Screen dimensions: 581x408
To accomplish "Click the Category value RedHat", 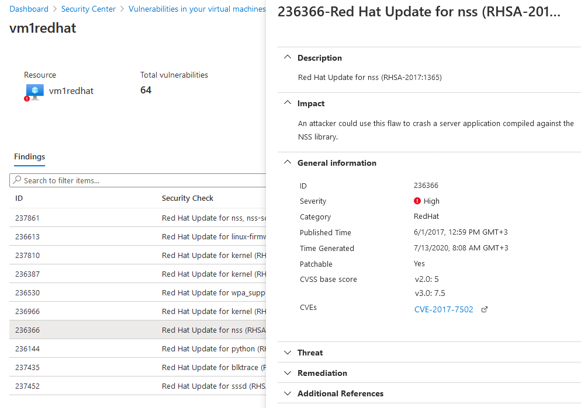I will pos(427,216).
